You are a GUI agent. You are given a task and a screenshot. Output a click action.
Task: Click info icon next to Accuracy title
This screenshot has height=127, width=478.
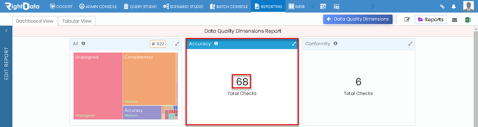(x=216, y=43)
